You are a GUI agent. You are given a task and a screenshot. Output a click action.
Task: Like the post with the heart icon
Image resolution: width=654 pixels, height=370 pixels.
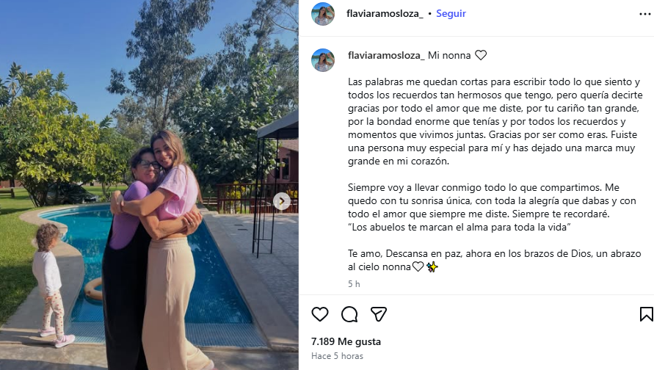click(320, 314)
